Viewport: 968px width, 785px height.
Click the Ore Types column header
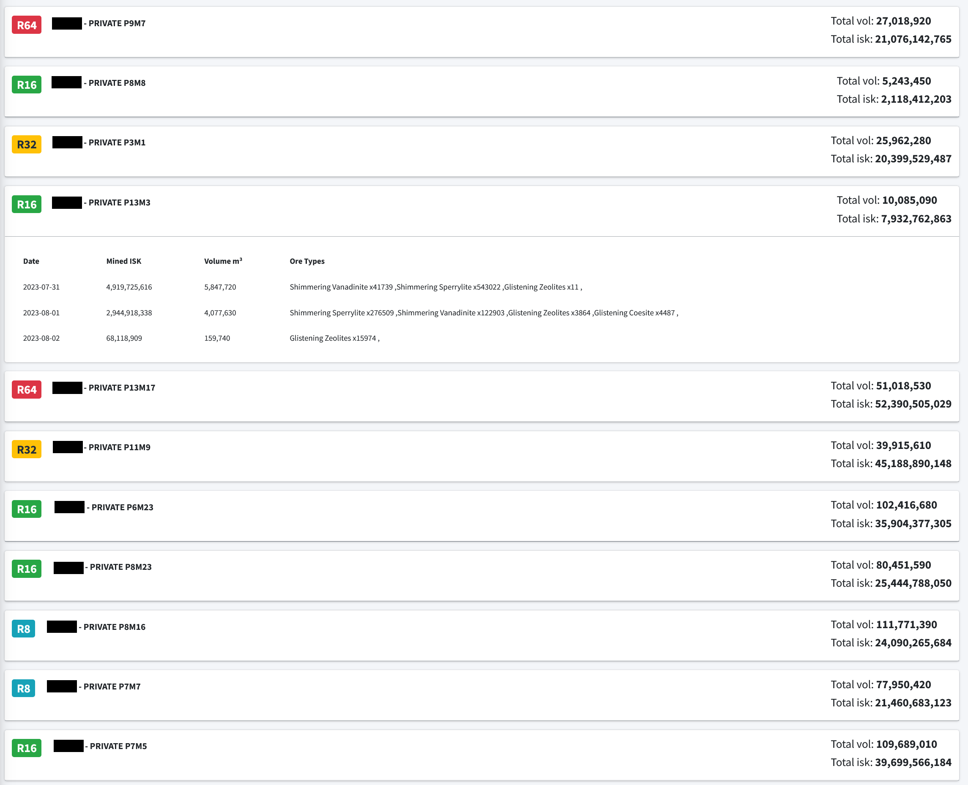click(306, 261)
